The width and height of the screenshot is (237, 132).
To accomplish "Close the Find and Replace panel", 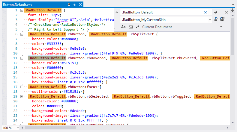I will pyautogui.click(x=226, y=12).
